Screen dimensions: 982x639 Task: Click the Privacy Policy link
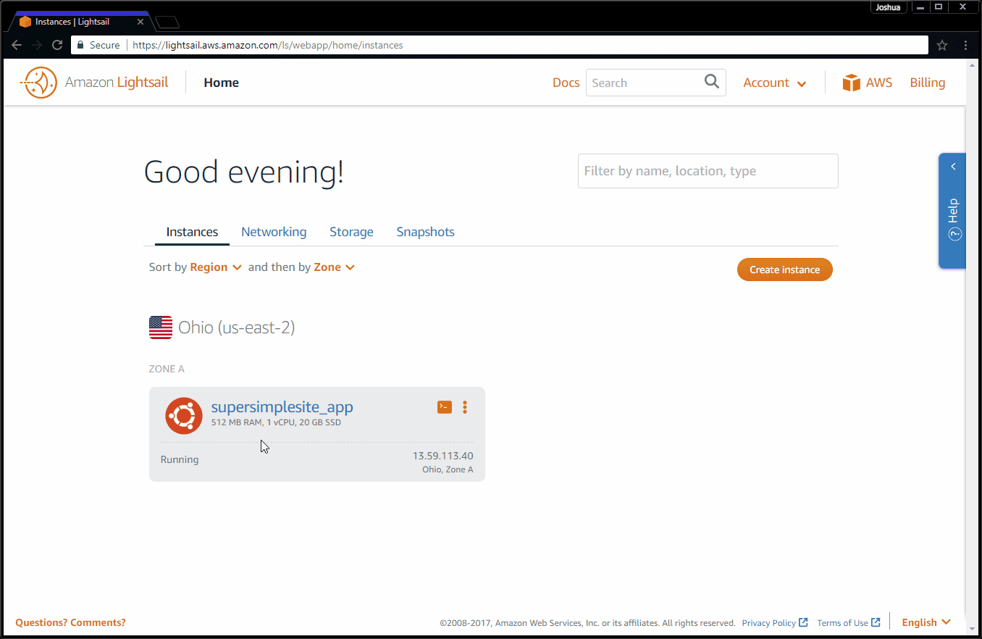coord(768,622)
